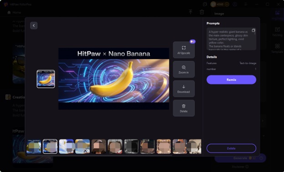Click the Delete trash button beside the preview
This screenshot has height=172, width=284.
[x=184, y=108]
